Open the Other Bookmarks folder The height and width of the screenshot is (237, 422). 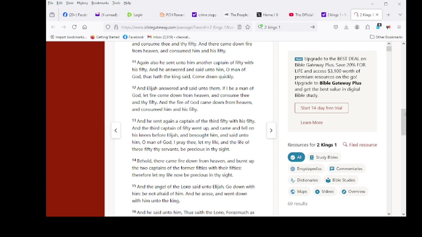coord(386,37)
